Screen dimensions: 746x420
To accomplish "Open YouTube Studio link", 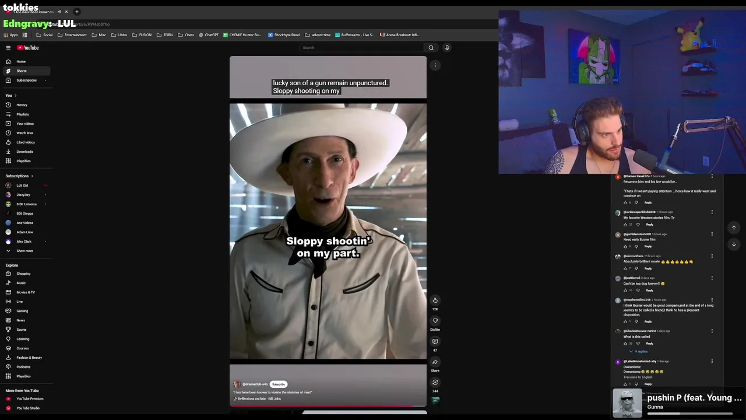I will [26, 408].
